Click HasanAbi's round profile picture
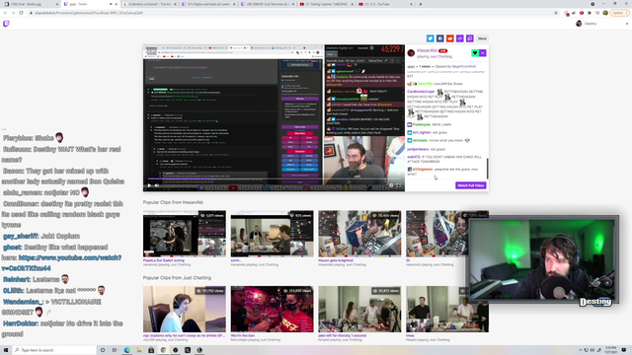Viewport: 632px width, 355px height. 411,52
